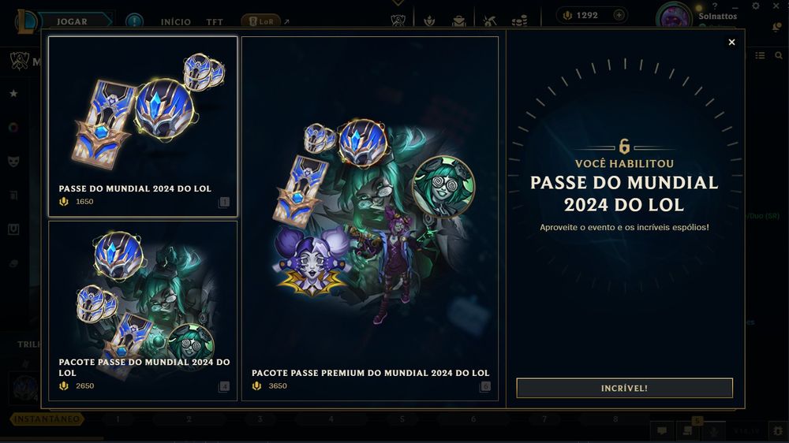The width and height of the screenshot is (789, 443).
Task: Select the Pacote Passe do Mundial 2024 bundle
Action: (143, 311)
